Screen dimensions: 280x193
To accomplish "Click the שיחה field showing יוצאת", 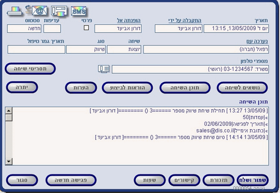I will pos(124,50).
